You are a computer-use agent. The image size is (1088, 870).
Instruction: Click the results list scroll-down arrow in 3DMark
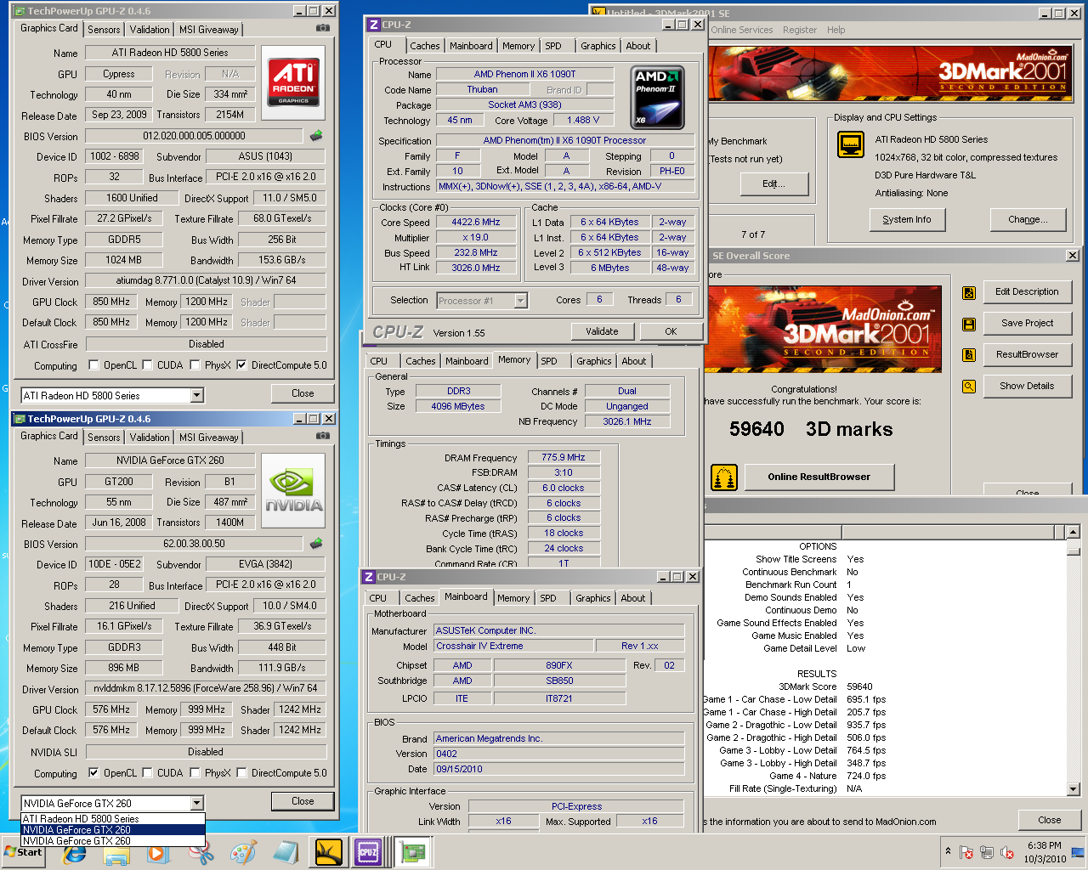pyautogui.click(x=1073, y=789)
